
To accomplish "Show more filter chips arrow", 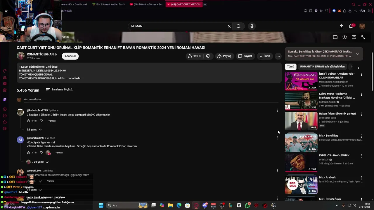I will point(358,68).
